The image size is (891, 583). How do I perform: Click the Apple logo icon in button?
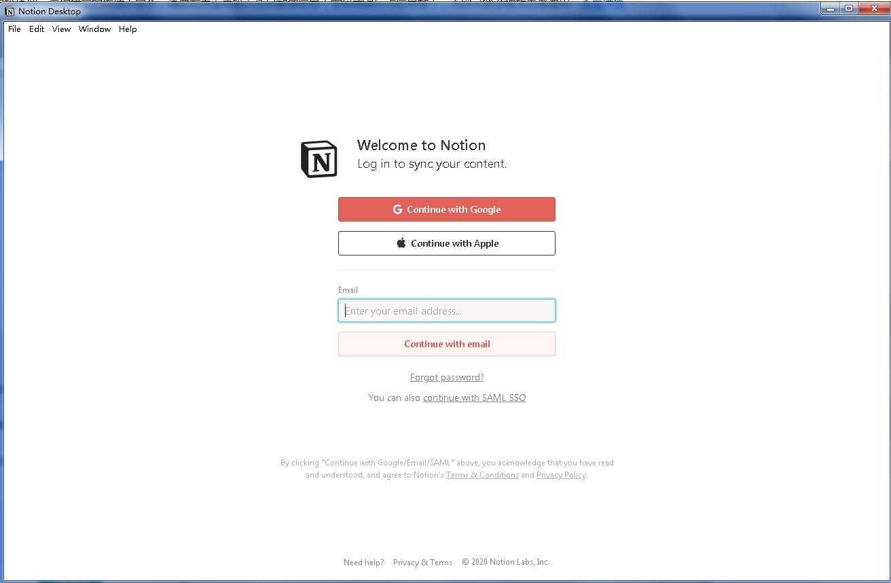401,243
